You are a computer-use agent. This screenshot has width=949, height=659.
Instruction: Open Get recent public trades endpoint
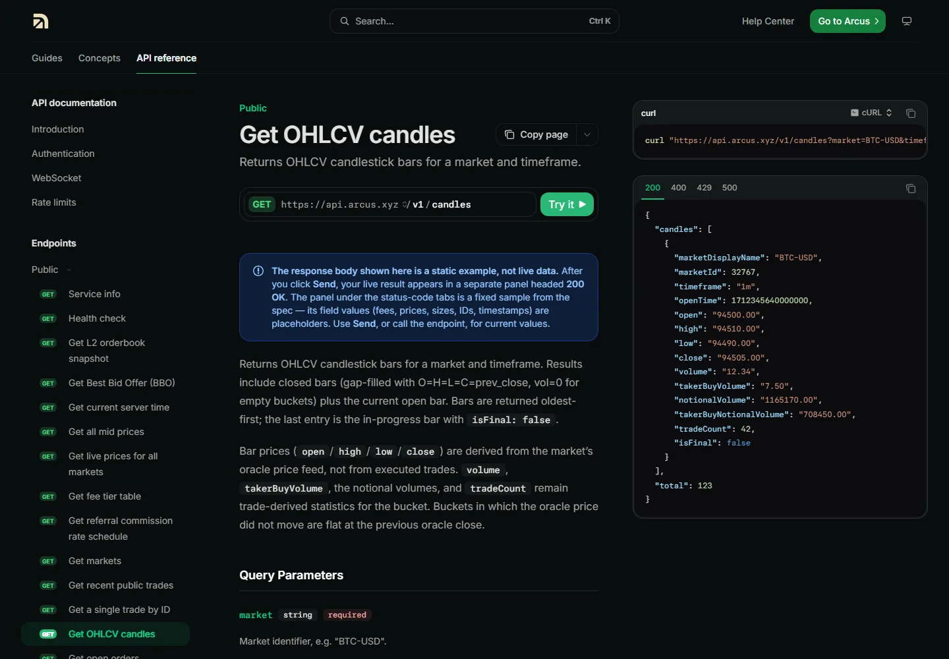(x=105, y=585)
